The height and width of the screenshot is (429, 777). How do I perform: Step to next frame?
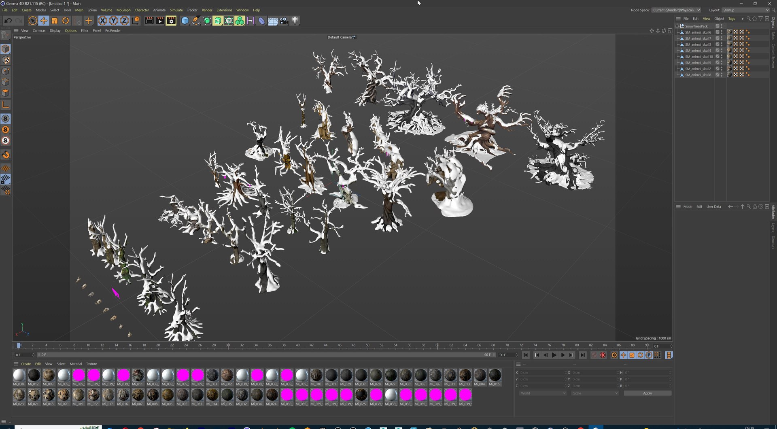pos(563,355)
